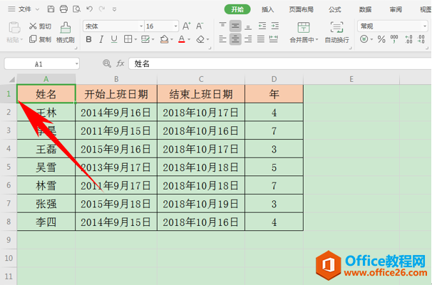Click the 合并居中 merge and center button
The image size is (432, 285).
pyautogui.click(x=304, y=32)
